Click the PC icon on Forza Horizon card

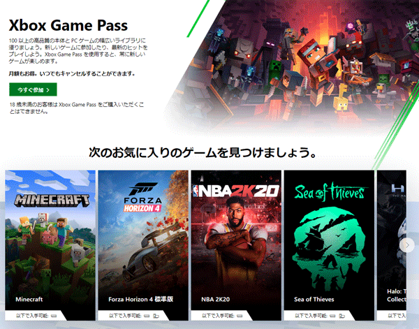(x=156, y=316)
